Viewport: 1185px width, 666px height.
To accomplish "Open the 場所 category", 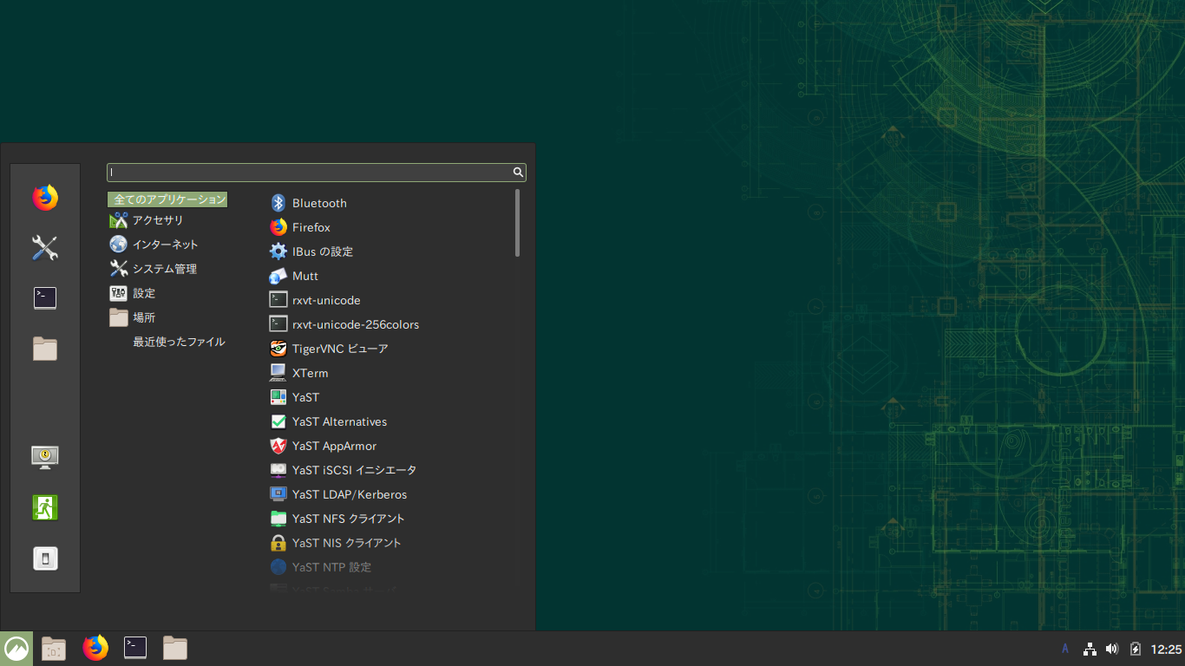I will [133, 317].
